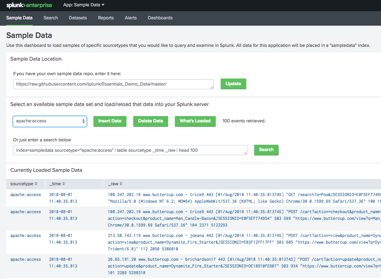
Task: Open the Search tab
Action: pyautogui.click(x=51, y=18)
